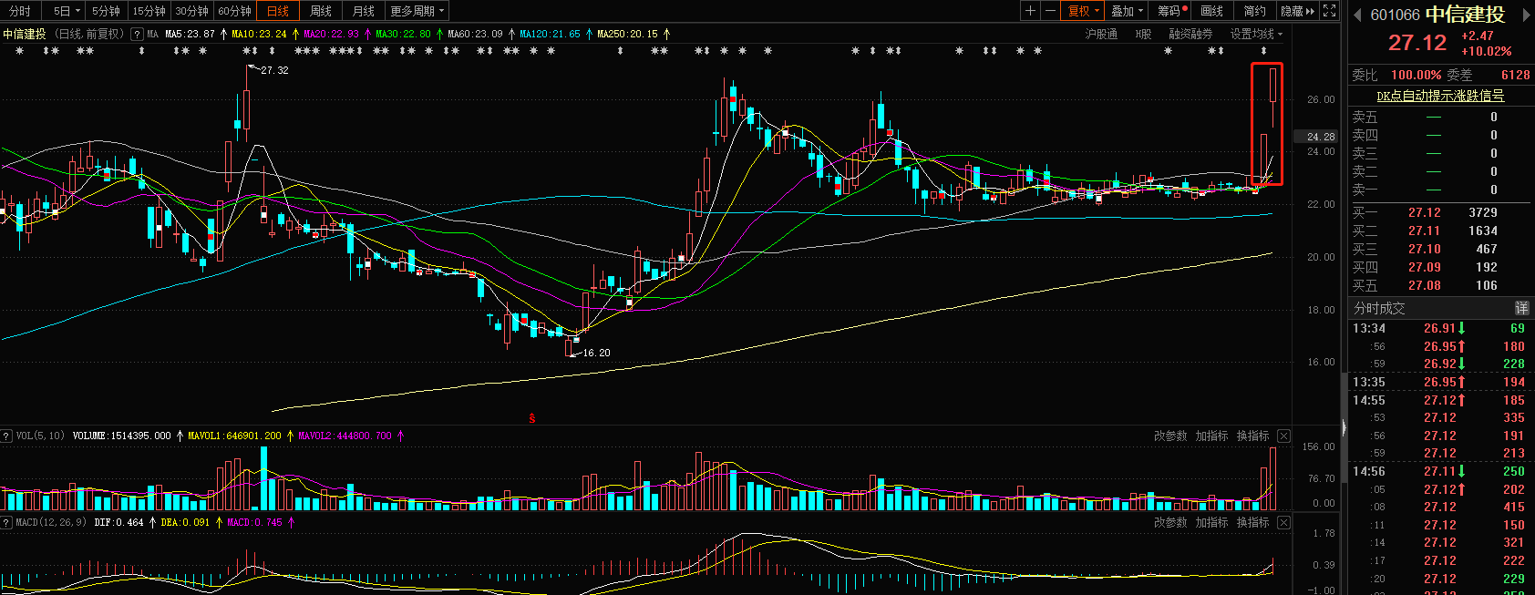Open 详 details icon in 分时成交
This screenshot has width=1535, height=595.
click(x=1521, y=308)
